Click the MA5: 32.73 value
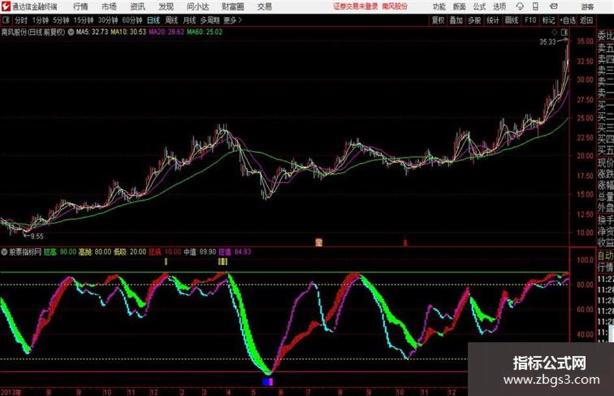Viewport: 614px width, 396px height. pyautogui.click(x=92, y=32)
